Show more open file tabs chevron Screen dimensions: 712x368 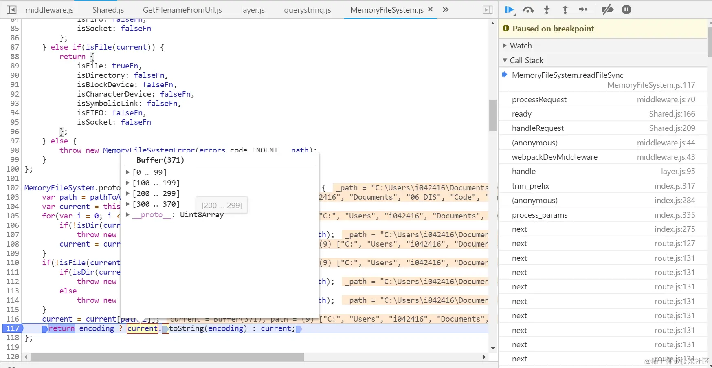446,9
